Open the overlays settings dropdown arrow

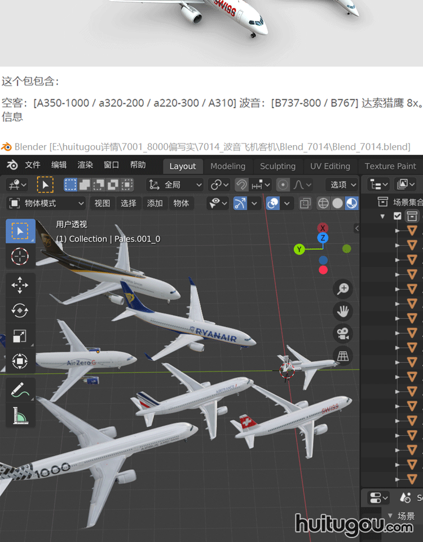pos(287,203)
